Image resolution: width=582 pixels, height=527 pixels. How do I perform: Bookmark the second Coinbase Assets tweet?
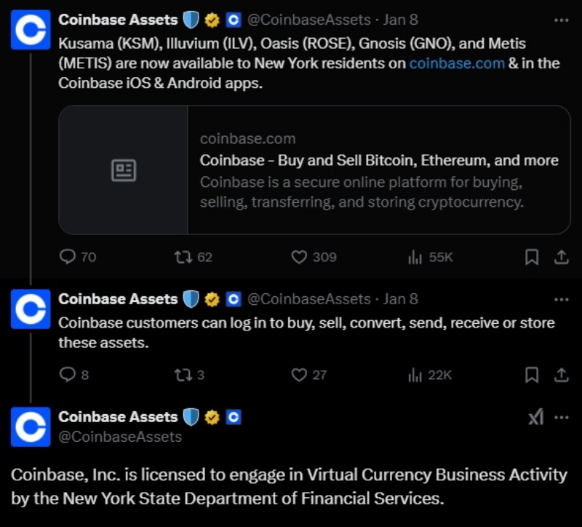[531, 375]
